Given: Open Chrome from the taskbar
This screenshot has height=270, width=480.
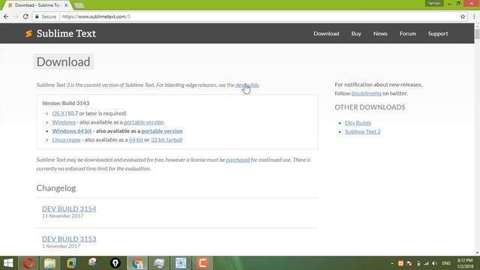Looking at the screenshot, I should (x=137, y=263).
